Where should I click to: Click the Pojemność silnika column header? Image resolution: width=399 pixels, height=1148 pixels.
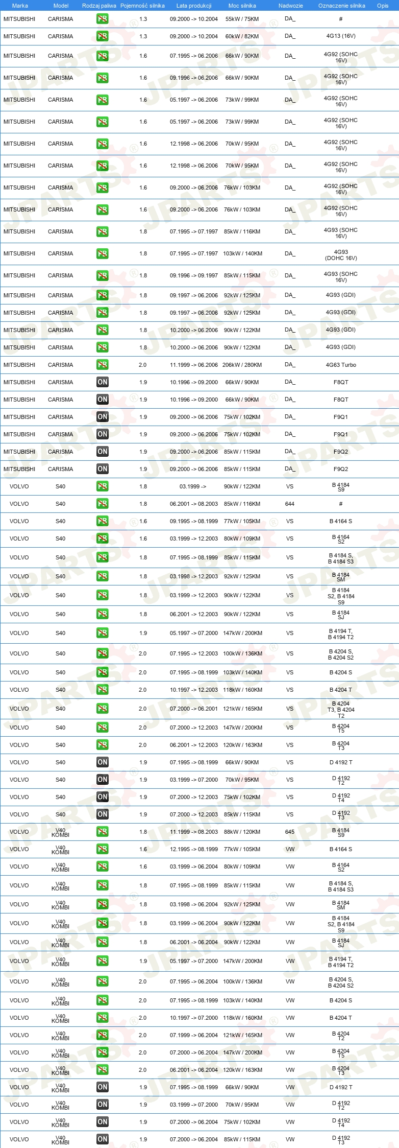142,6
